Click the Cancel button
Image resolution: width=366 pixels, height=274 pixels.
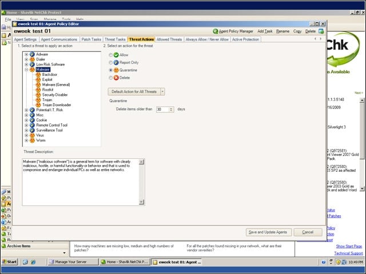308,232
